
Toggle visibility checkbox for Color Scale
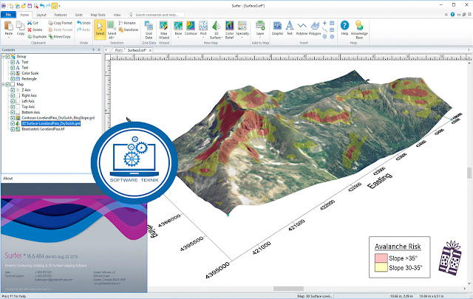(x=13, y=73)
